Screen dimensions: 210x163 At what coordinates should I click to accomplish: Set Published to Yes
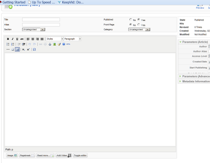click(x=139, y=19)
